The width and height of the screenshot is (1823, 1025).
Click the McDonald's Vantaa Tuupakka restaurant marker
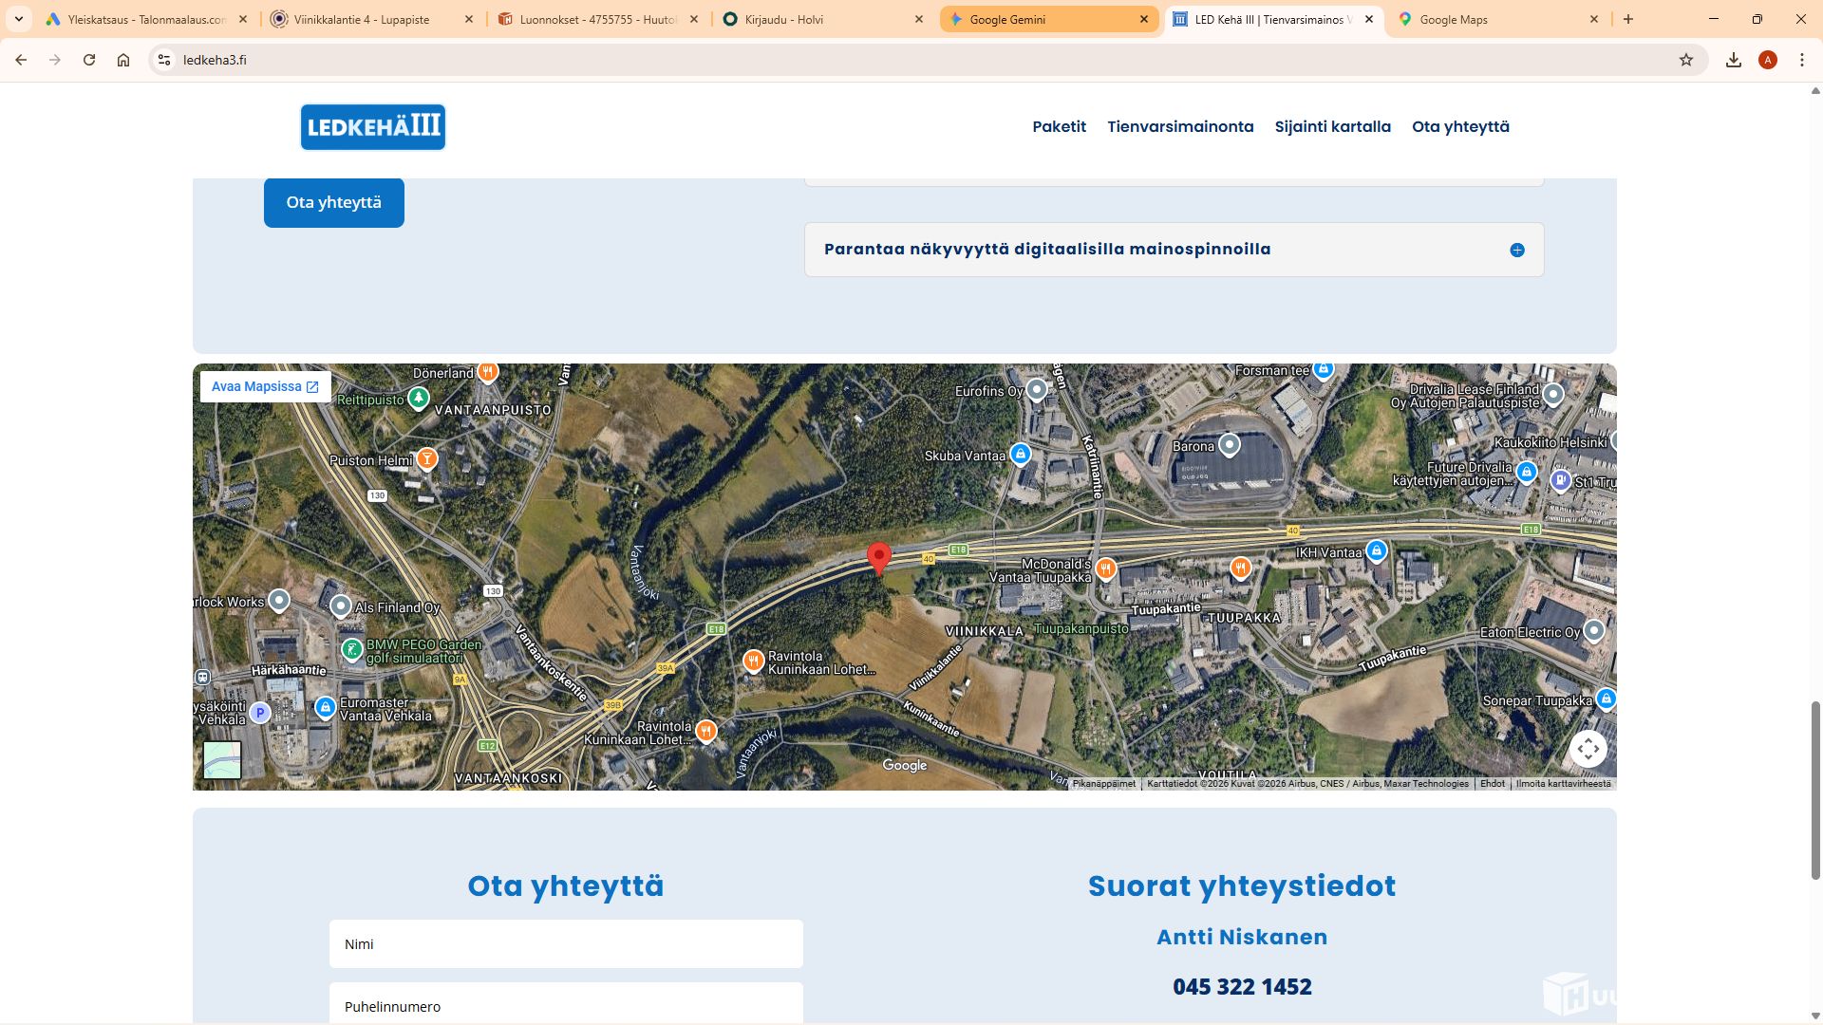pyautogui.click(x=1105, y=568)
